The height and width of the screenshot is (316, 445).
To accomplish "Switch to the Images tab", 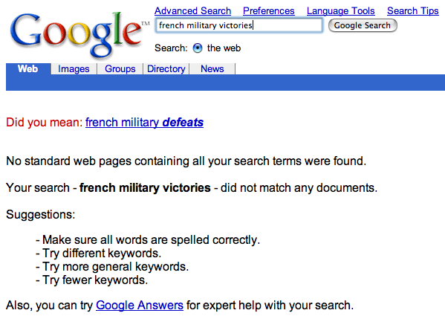I will tap(74, 69).
